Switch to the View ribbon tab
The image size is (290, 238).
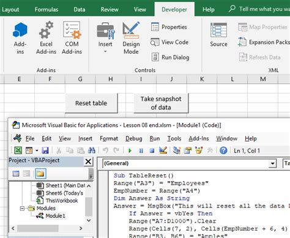coord(140,9)
